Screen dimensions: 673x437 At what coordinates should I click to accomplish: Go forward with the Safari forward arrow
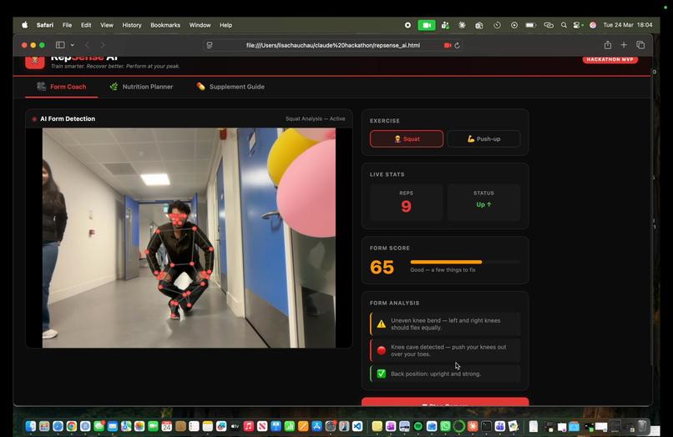click(103, 45)
